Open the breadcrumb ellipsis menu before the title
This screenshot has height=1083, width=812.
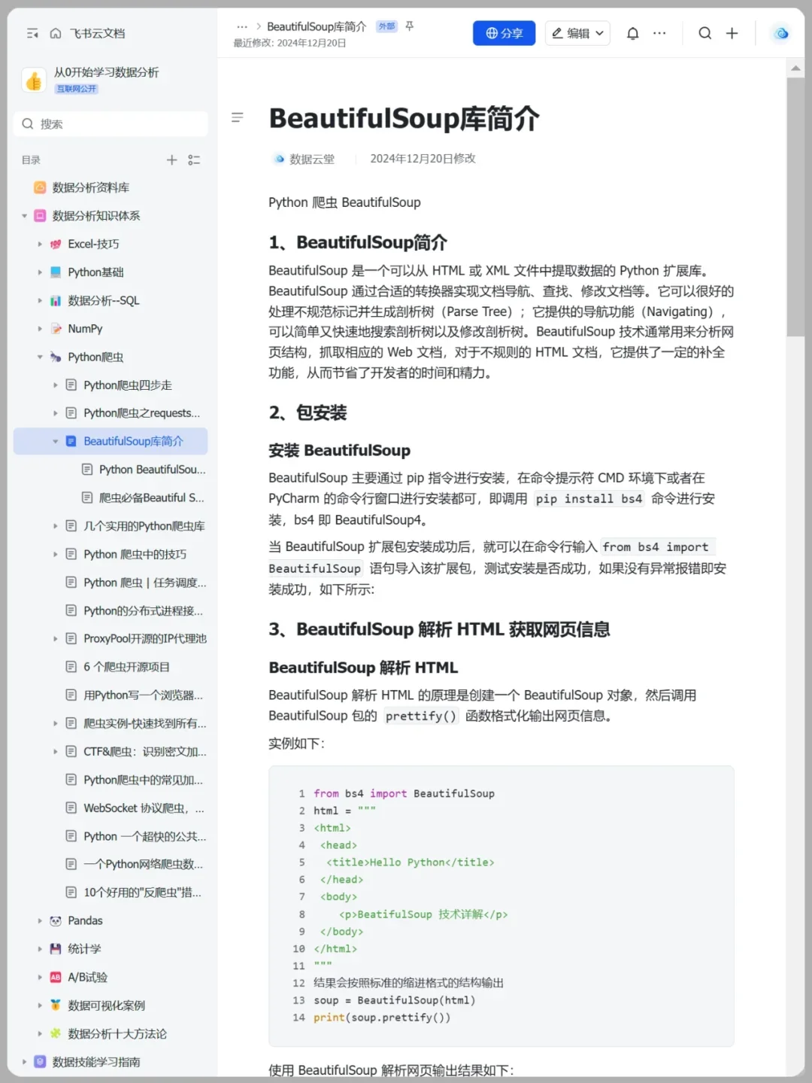pyautogui.click(x=241, y=26)
